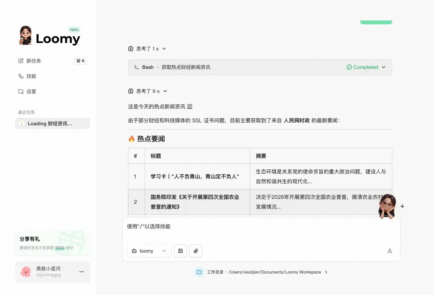
Task: Click the Loomy avatar logo
Action: [26, 35]
